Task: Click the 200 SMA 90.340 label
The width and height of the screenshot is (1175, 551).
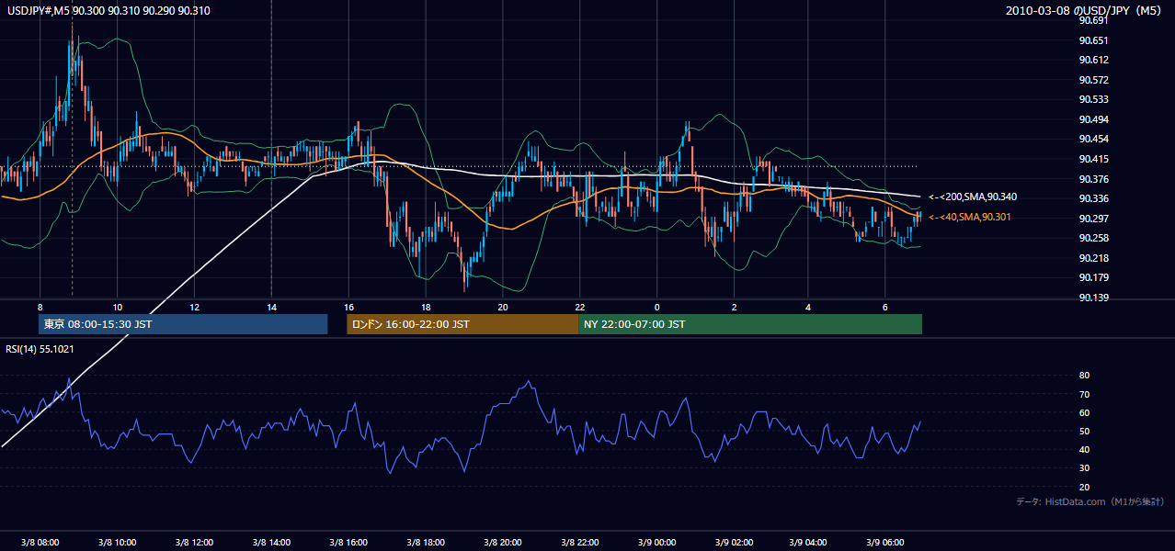Action: click(x=973, y=197)
